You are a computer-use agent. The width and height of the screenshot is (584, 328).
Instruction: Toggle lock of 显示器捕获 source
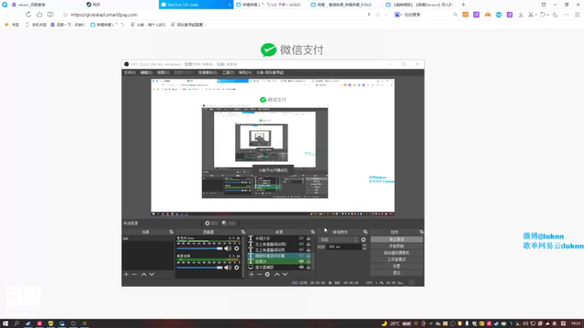click(x=308, y=267)
